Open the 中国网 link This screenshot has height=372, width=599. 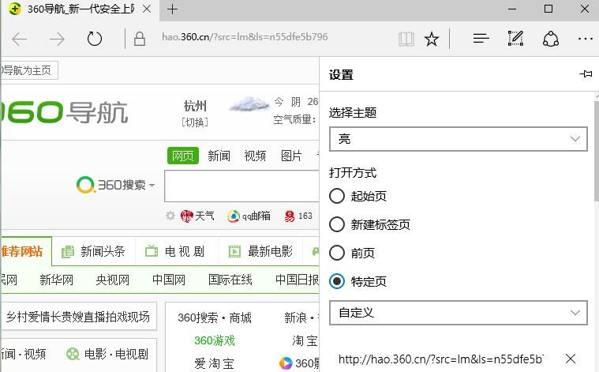tap(169, 280)
